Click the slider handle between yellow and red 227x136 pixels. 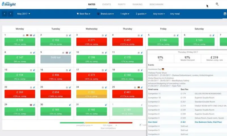(108, 123)
